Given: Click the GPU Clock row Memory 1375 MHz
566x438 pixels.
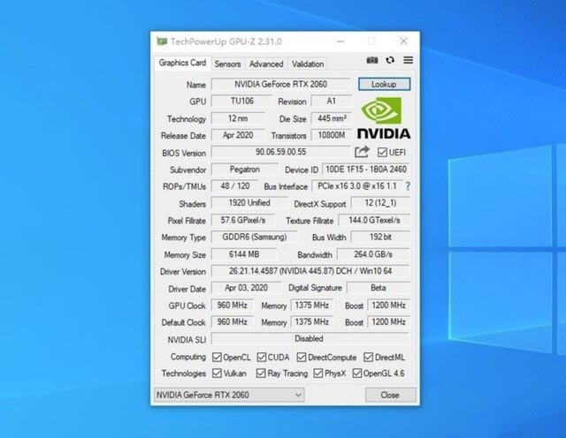Looking at the screenshot, I should (x=312, y=305).
